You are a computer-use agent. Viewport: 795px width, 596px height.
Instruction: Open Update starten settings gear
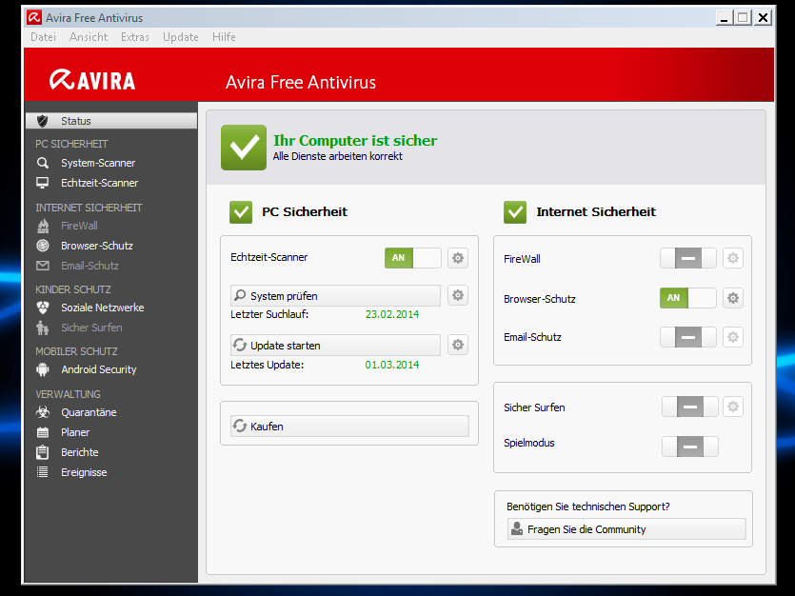tap(458, 346)
